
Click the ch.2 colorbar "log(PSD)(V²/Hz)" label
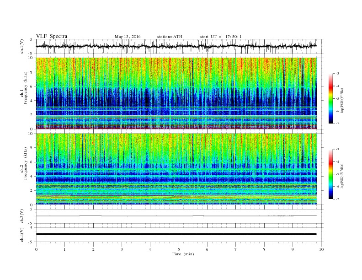[x=342, y=176]
